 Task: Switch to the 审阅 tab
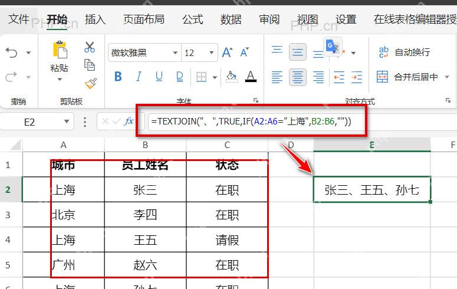tap(269, 19)
